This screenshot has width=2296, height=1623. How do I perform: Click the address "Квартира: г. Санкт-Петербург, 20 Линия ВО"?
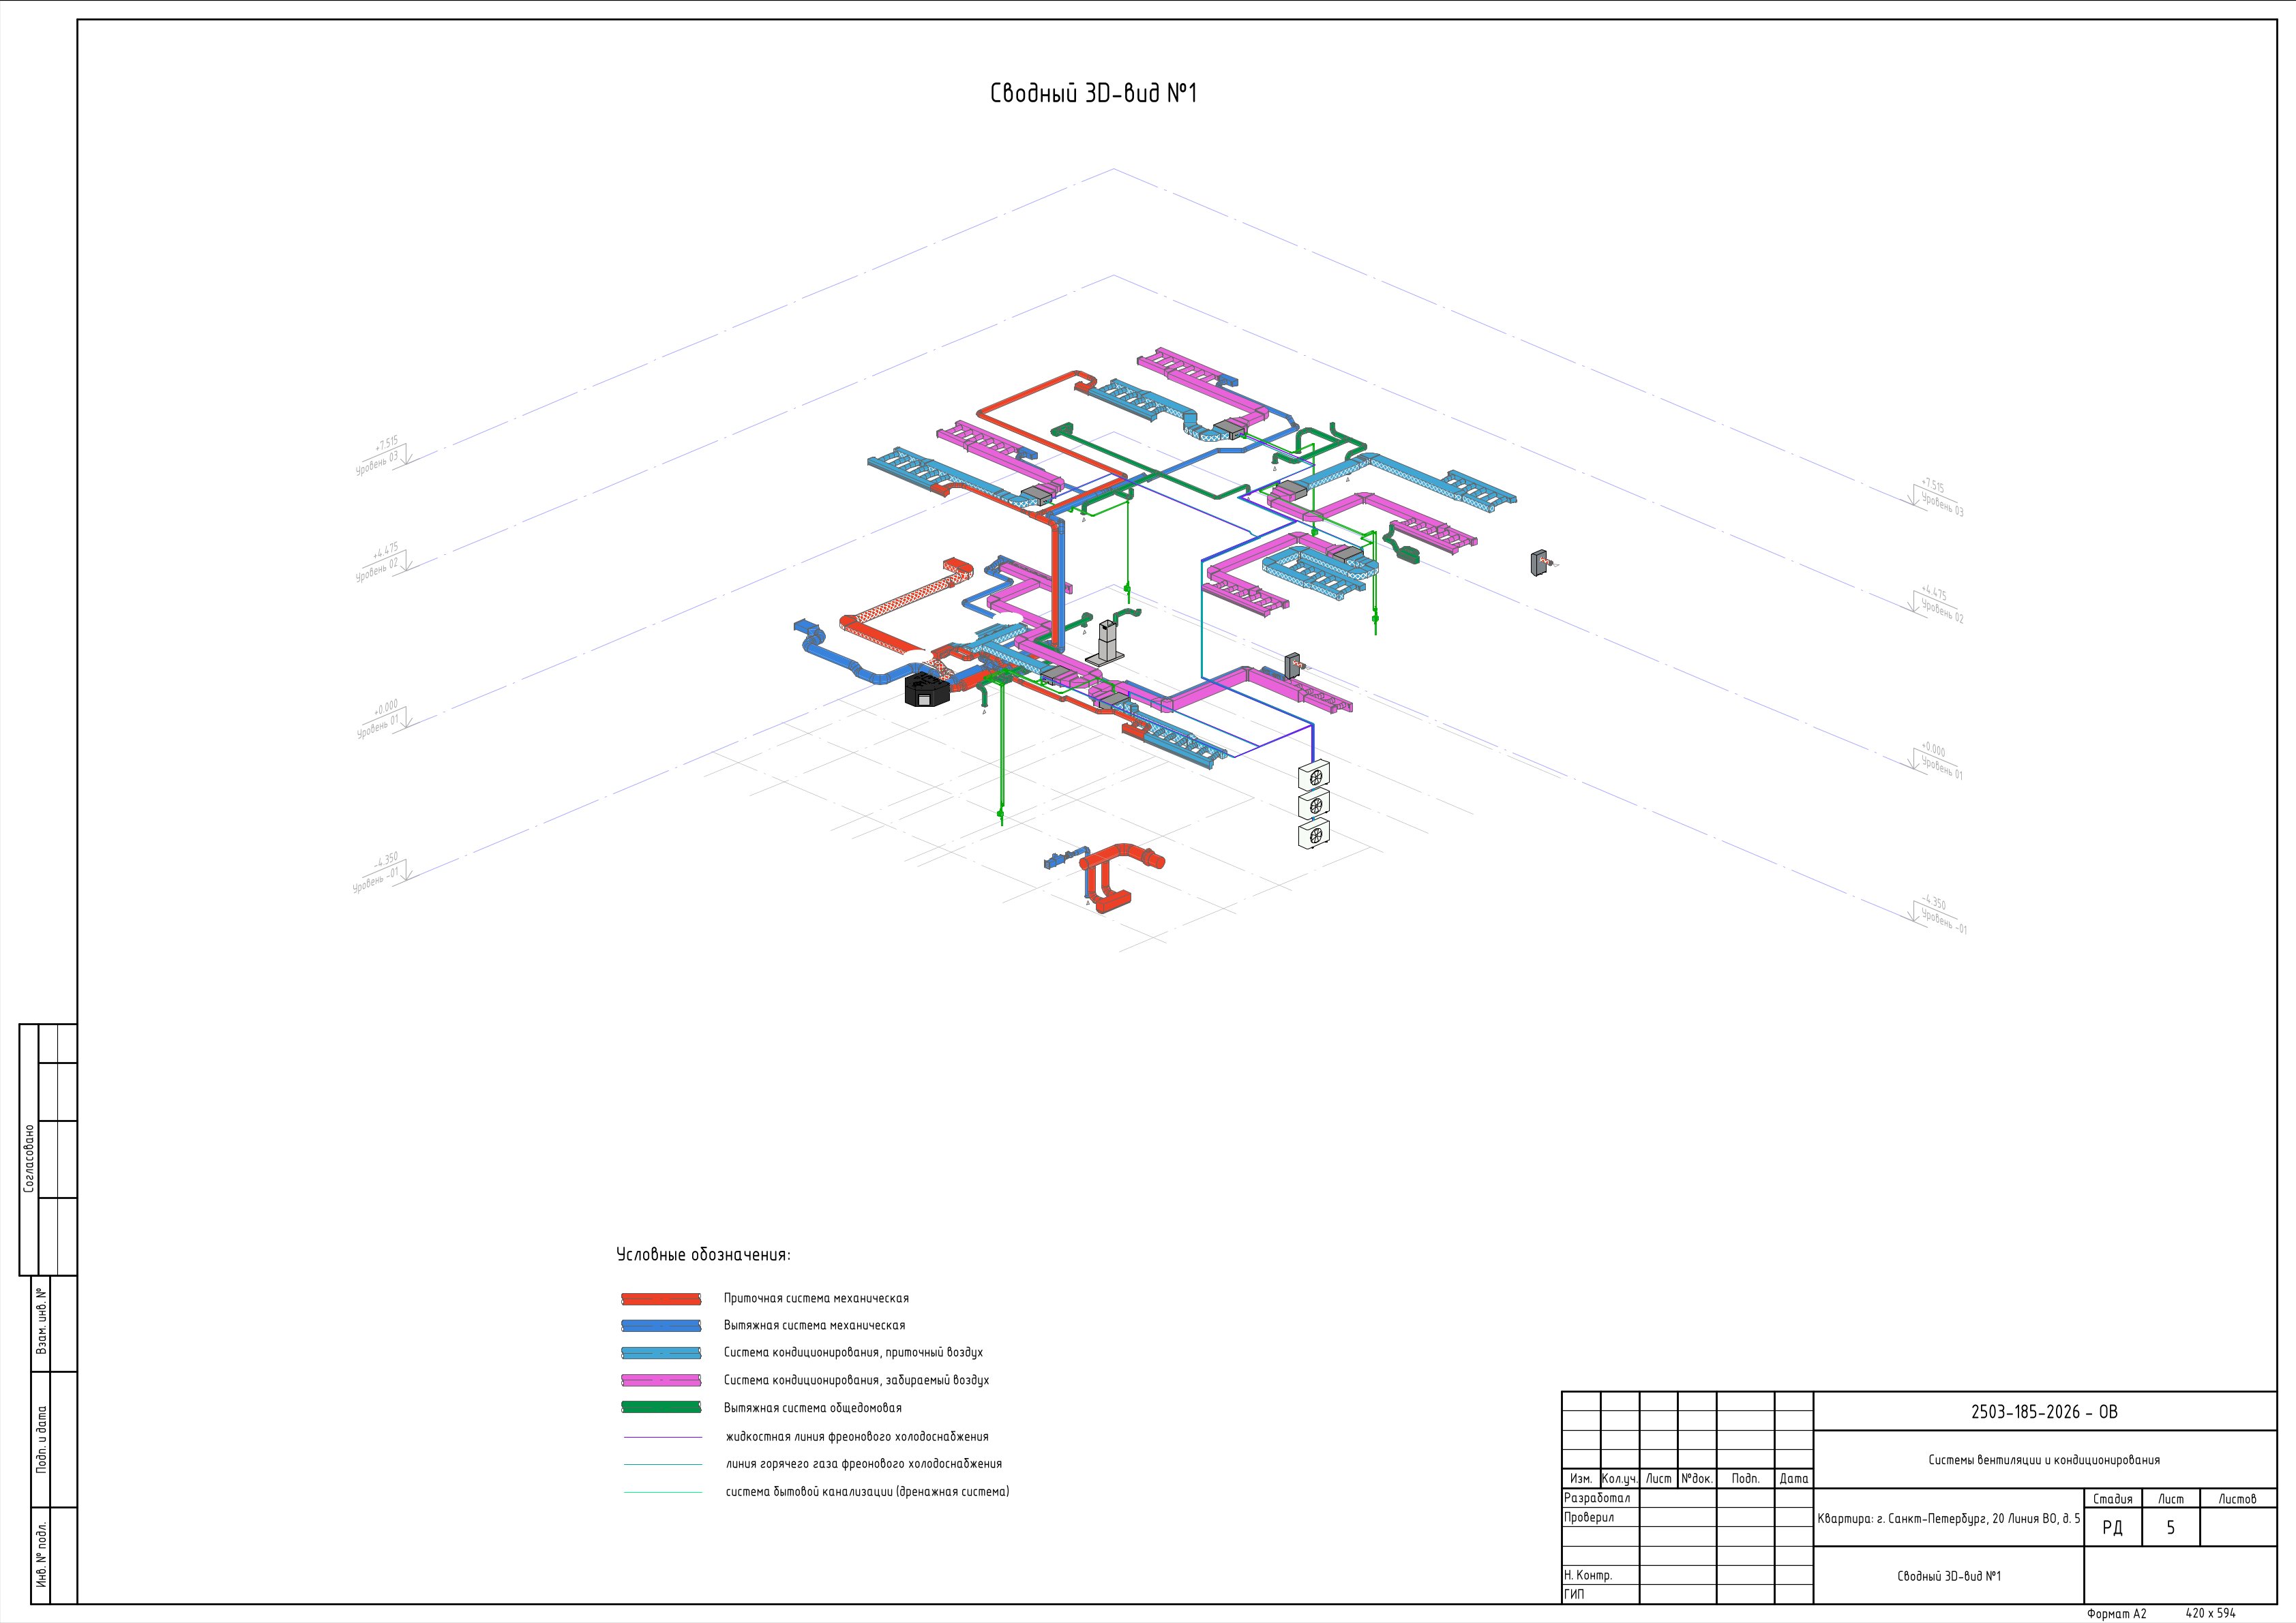tap(1948, 1518)
